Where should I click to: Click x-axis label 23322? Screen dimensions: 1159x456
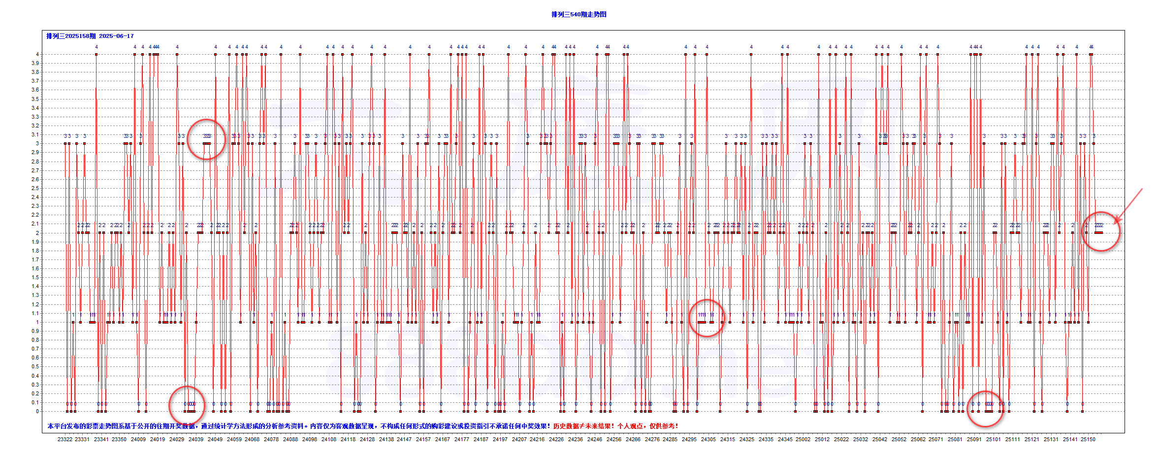64,439
